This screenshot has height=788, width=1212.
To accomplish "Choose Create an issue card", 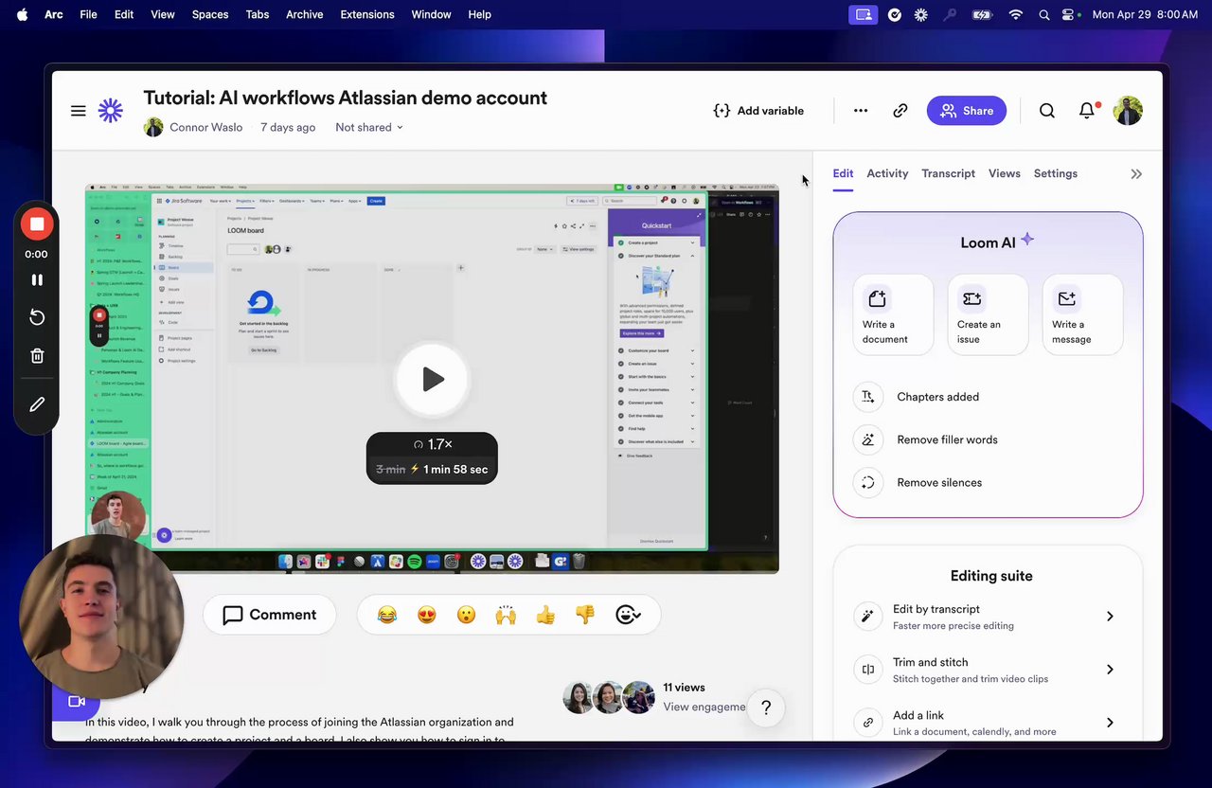I will [988, 314].
